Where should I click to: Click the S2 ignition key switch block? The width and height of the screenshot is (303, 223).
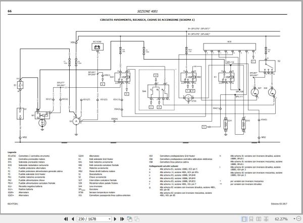click(x=267, y=66)
